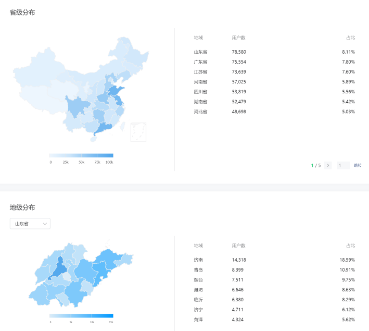Click the 菏泽 city row
369x331 pixels.
(274, 320)
